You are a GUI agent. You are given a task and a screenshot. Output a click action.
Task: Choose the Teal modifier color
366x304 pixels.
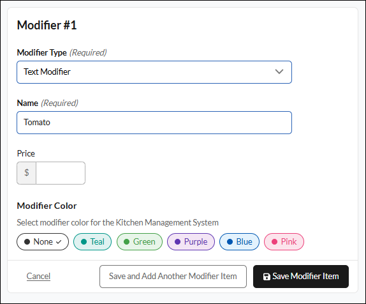click(x=92, y=241)
